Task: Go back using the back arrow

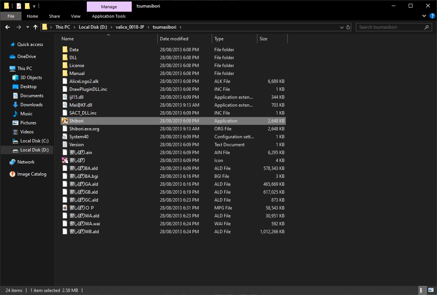Action: 8,27
